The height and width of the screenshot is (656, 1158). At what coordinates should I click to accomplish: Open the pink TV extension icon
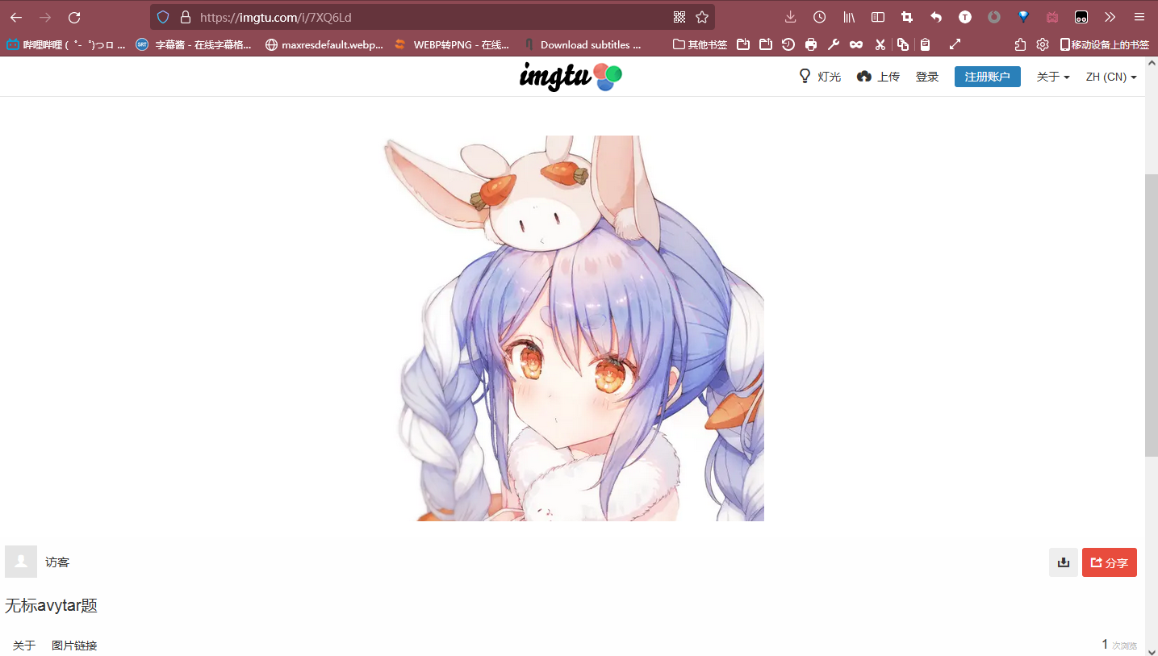point(1052,17)
